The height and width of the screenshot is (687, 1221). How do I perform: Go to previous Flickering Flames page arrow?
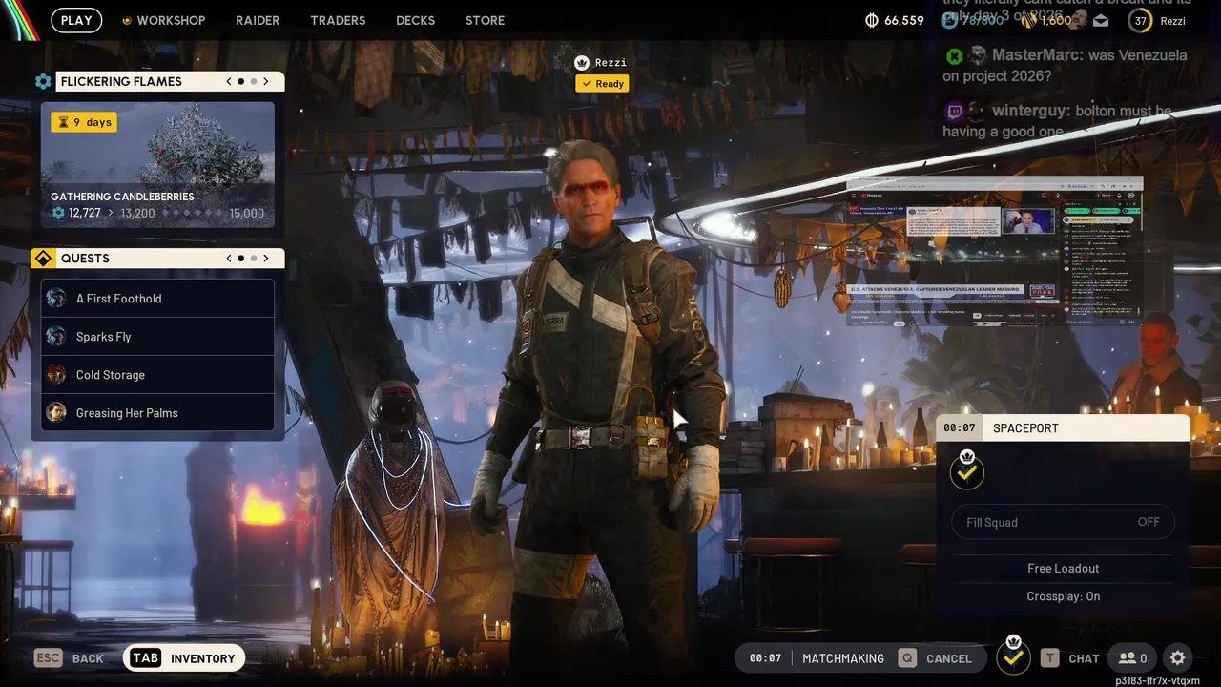[x=229, y=81]
